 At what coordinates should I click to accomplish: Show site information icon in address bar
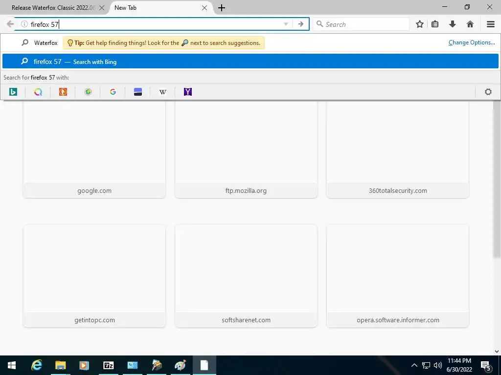click(24, 24)
